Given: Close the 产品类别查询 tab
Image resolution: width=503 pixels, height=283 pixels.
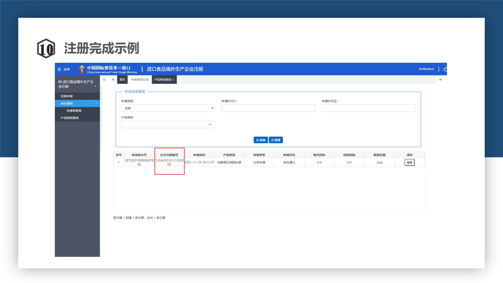Looking at the screenshot, I should (174, 80).
